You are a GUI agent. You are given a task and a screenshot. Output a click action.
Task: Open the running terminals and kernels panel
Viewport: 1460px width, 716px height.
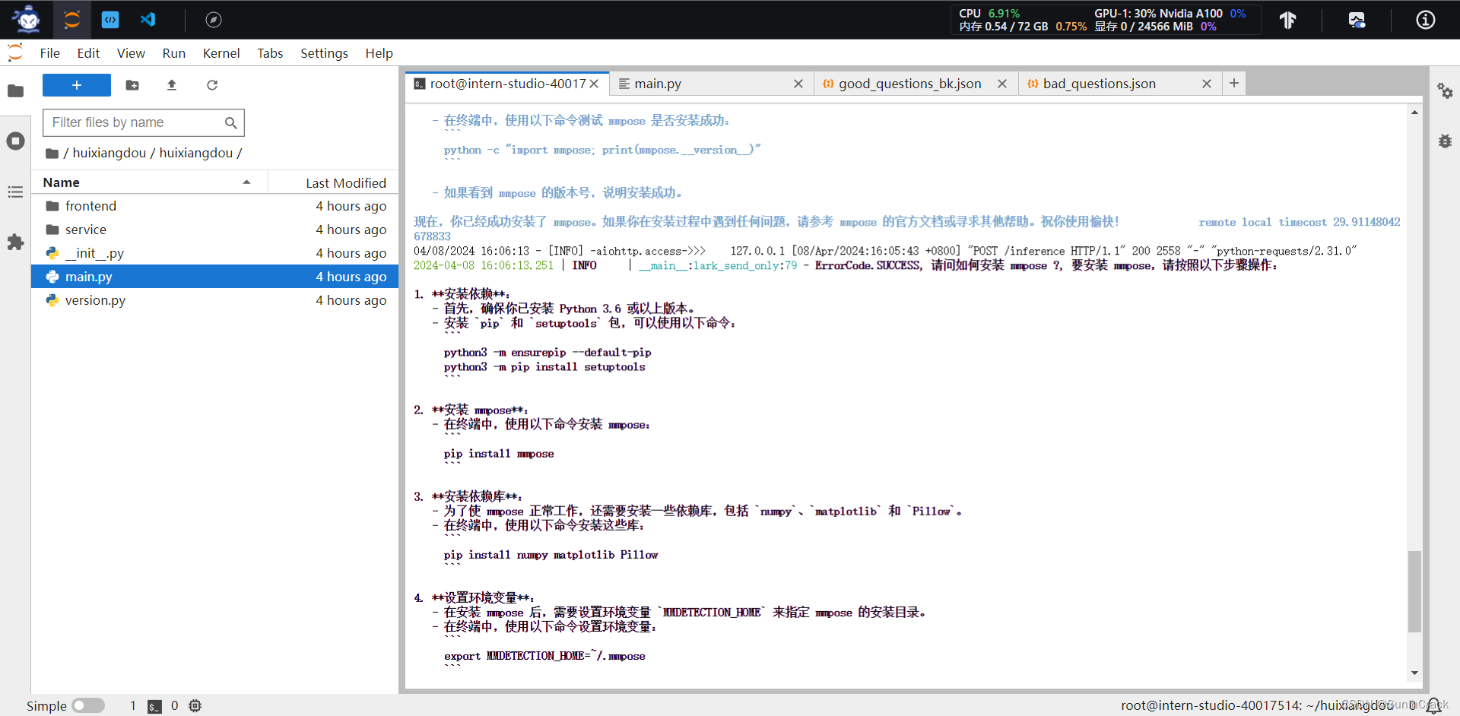pos(15,141)
